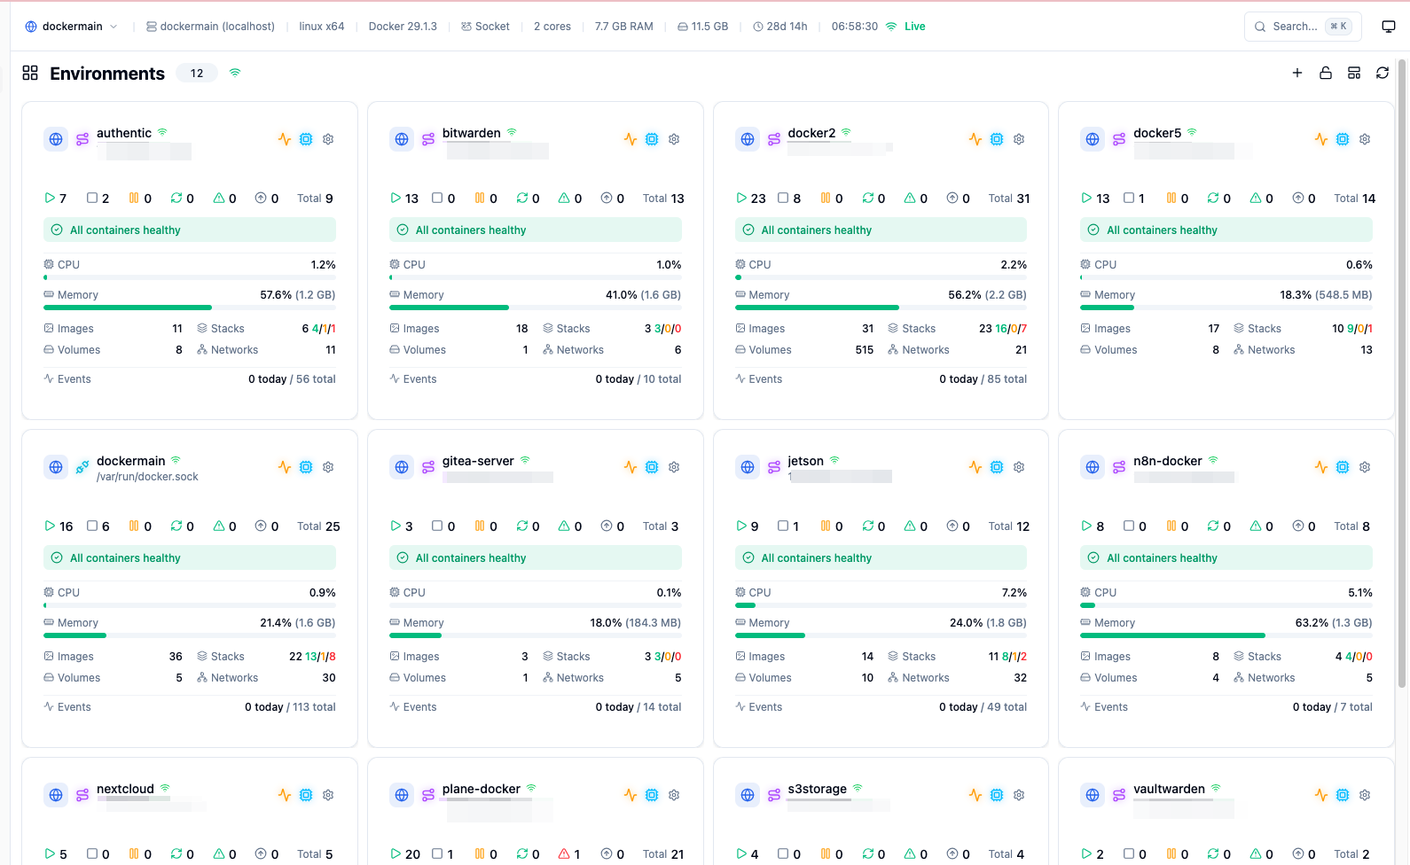Click the blue CPU chip icon on authentic card
Image resolution: width=1410 pixels, height=865 pixels.
coord(306,139)
